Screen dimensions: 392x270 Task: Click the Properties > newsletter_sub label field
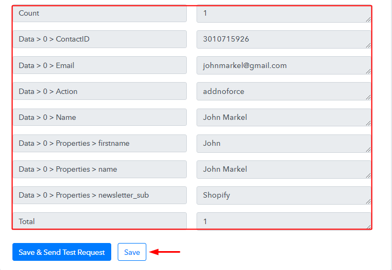pos(99,195)
